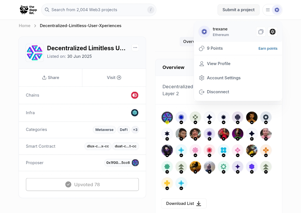Click the green gear voter avatar

pos(224,167)
